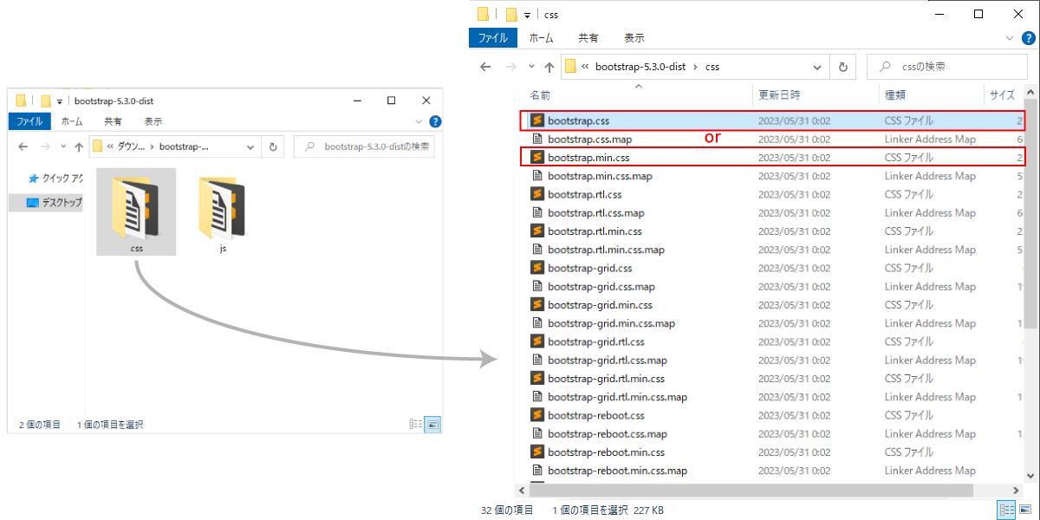The image size is (1040, 520).
Task: Click the Quick Access star icon
Action: coord(34,179)
